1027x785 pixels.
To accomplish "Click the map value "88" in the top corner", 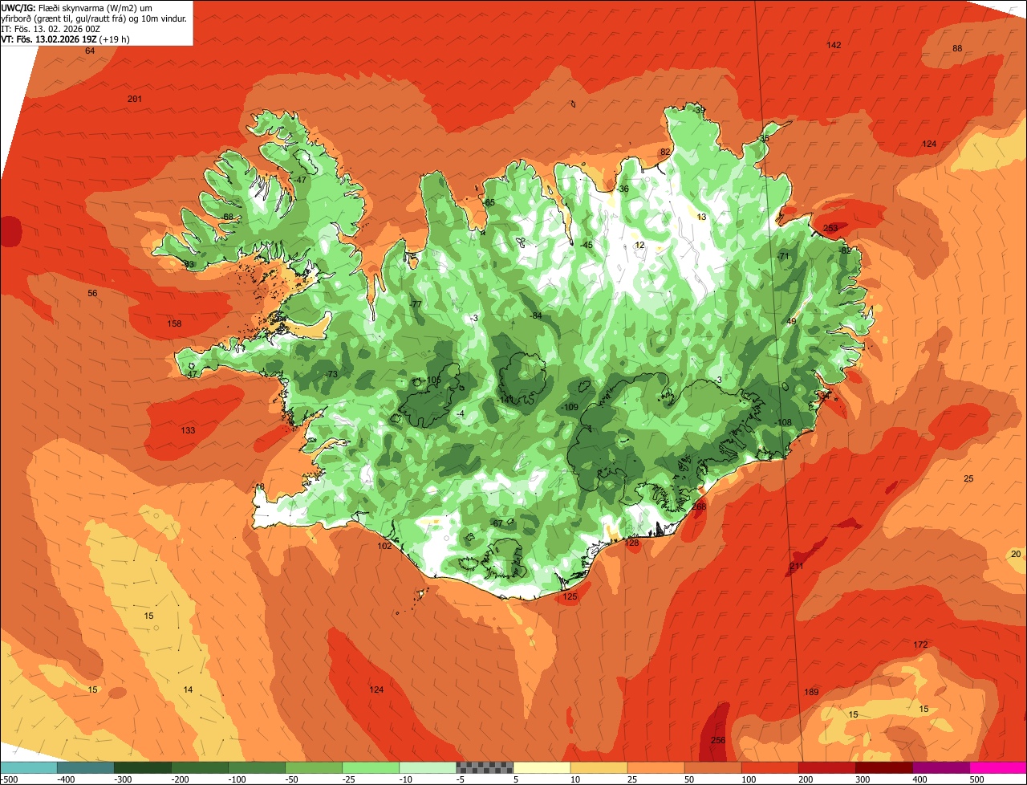I will (x=957, y=48).
